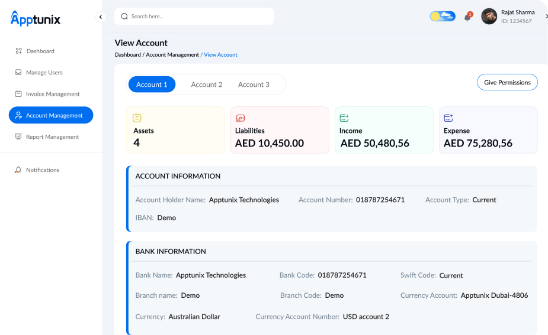Viewport: 548px width, 335px height.
Task: Click the View Account page title
Action: pyautogui.click(x=141, y=43)
